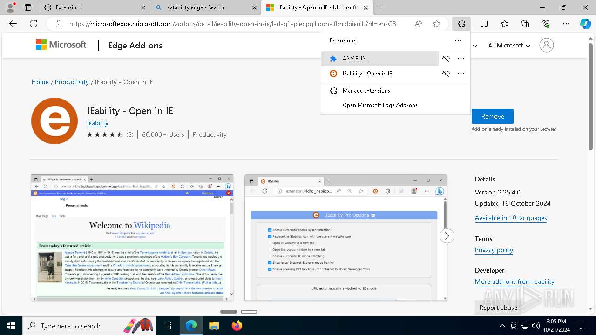Select the first carousel indicator
The image size is (596, 335).
tap(229, 312)
